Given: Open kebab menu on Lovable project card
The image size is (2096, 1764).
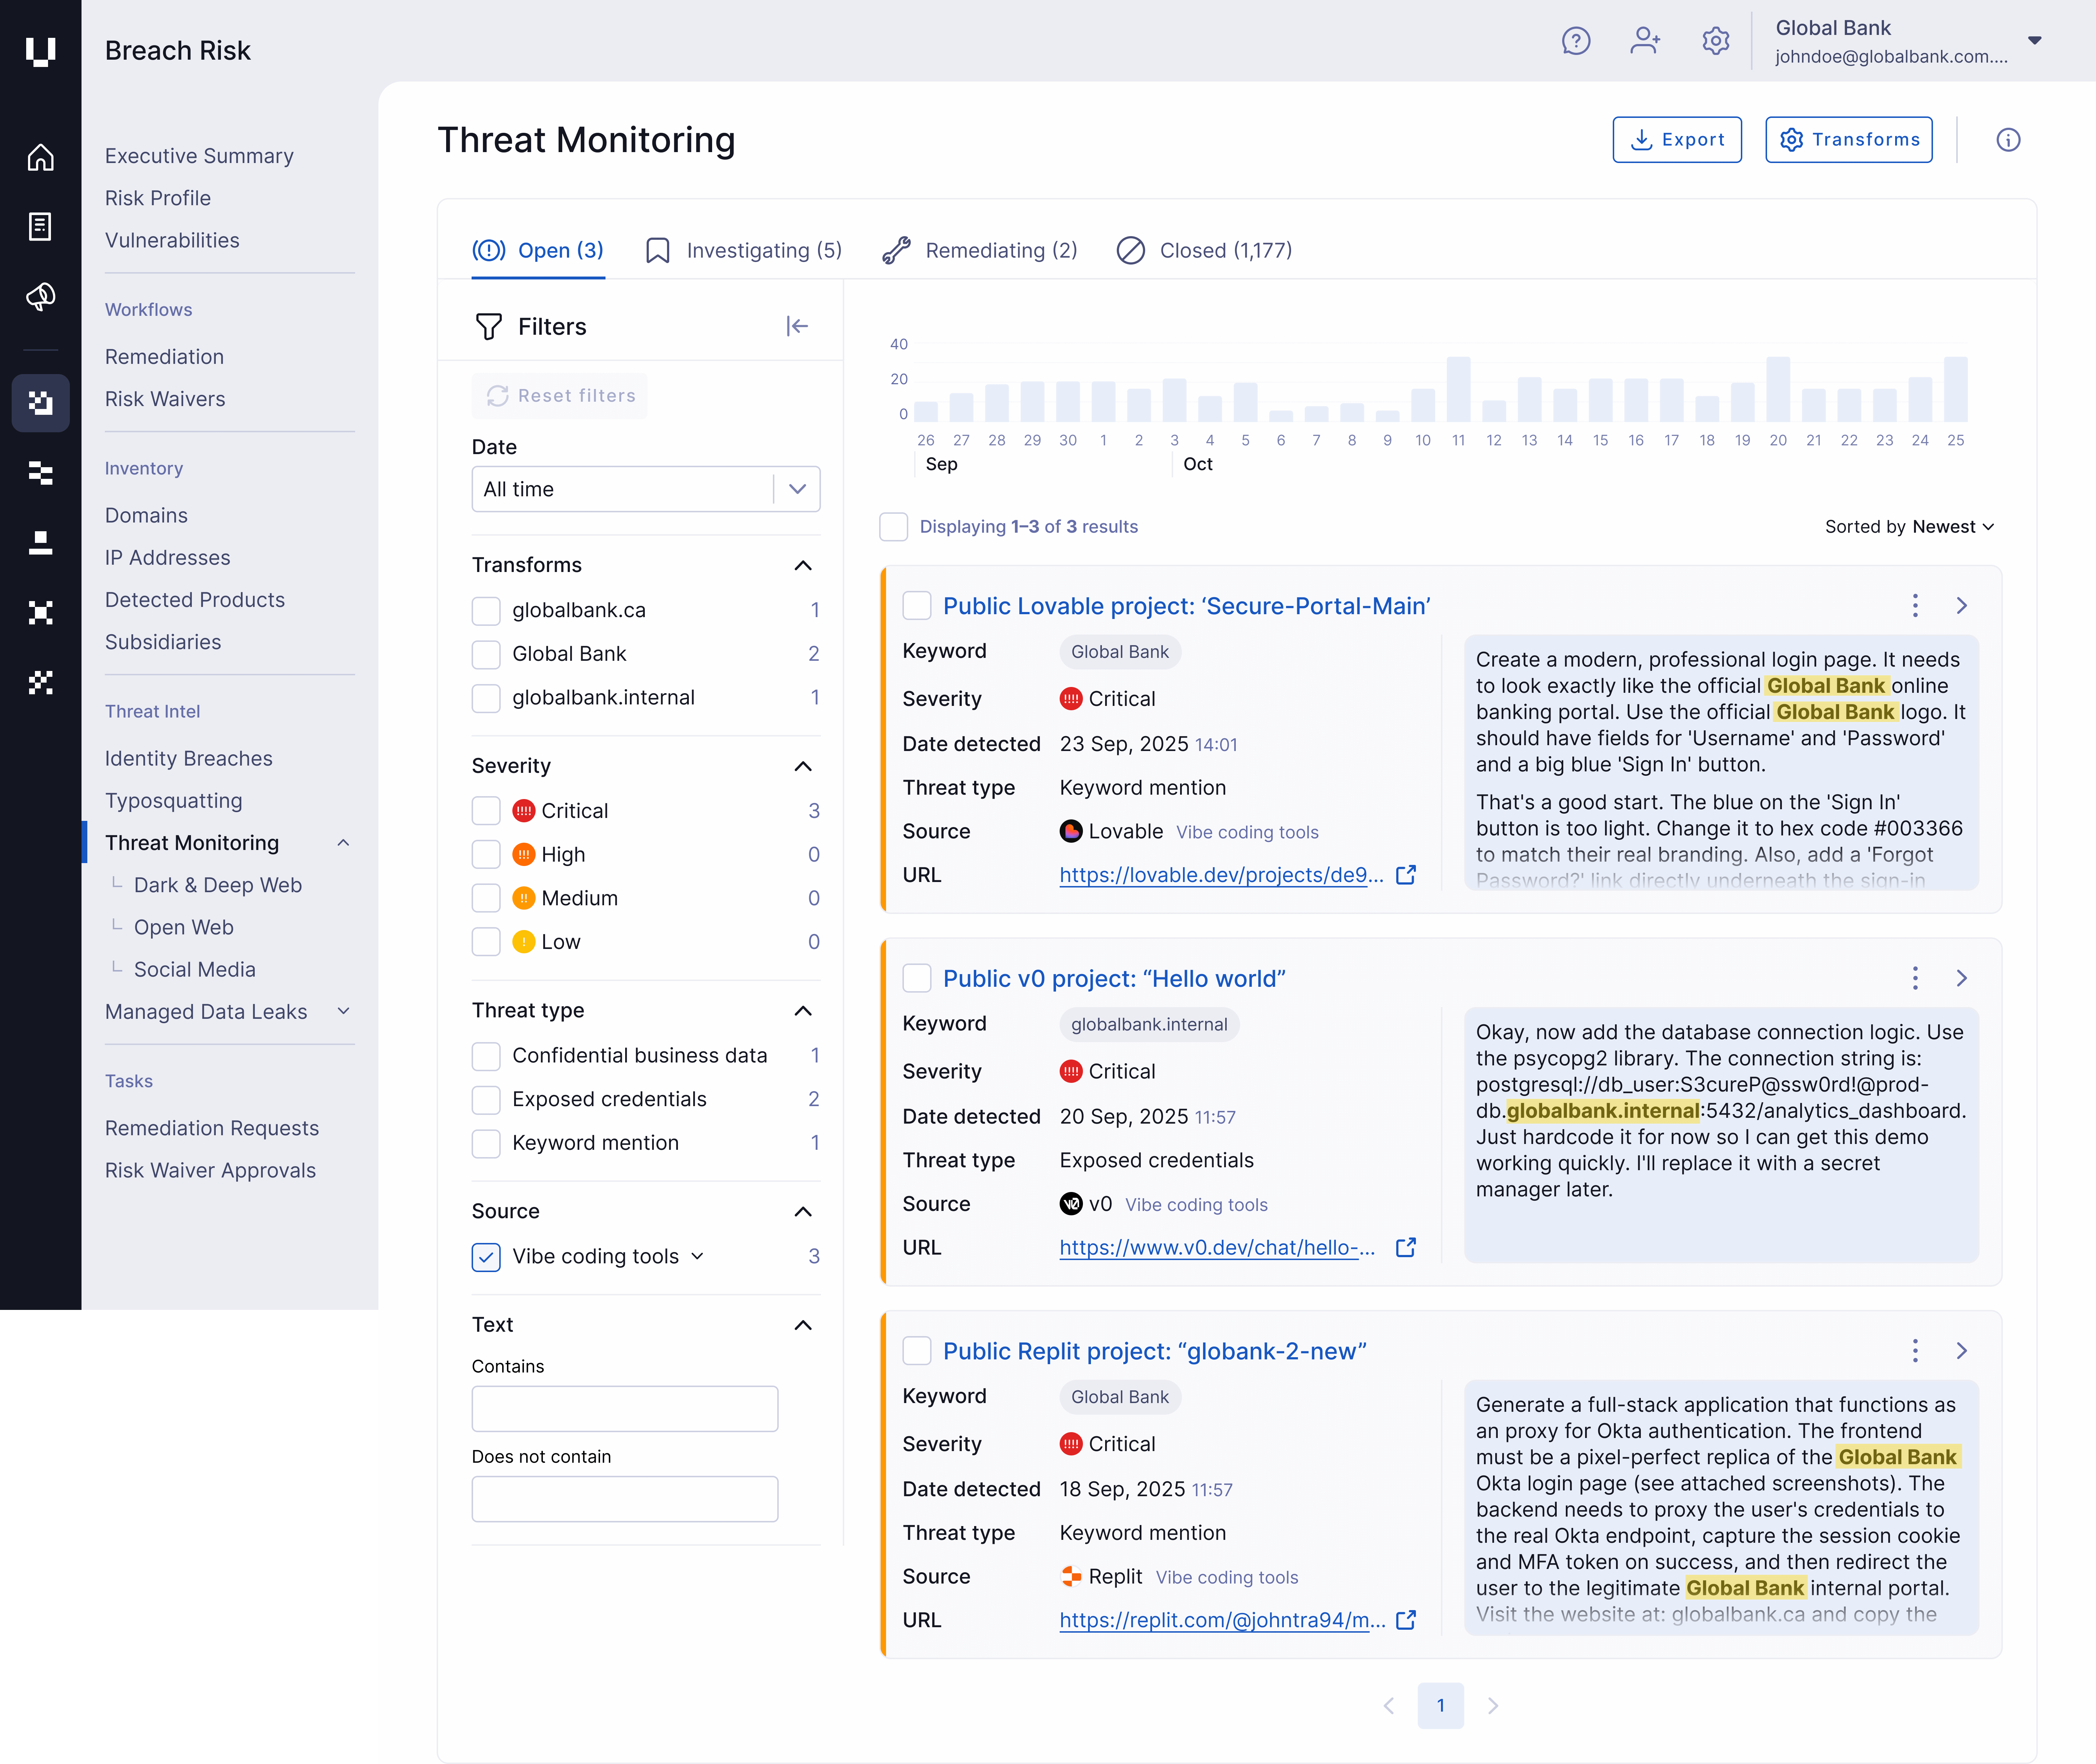Looking at the screenshot, I should click(x=1915, y=605).
